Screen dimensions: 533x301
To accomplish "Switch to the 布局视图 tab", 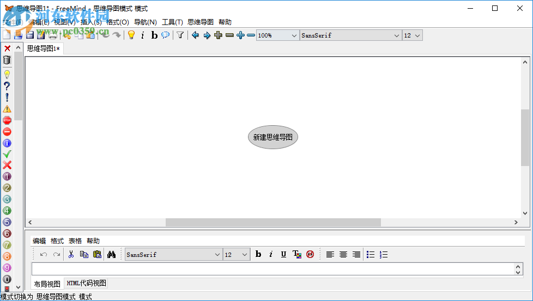I will (x=47, y=284).
